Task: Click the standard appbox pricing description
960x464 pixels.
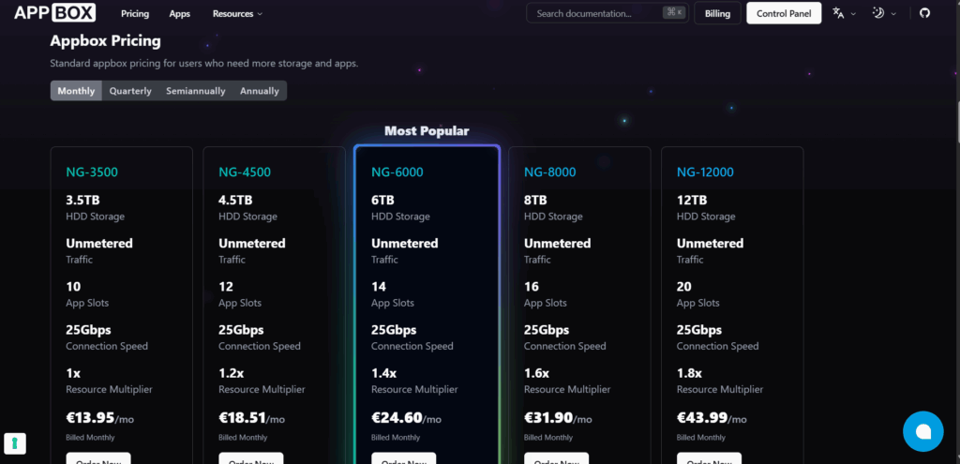Action: 203,63
